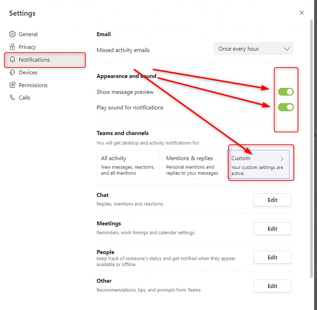Click the Devices headset icon
This screenshot has height=310, width=317.
point(12,72)
